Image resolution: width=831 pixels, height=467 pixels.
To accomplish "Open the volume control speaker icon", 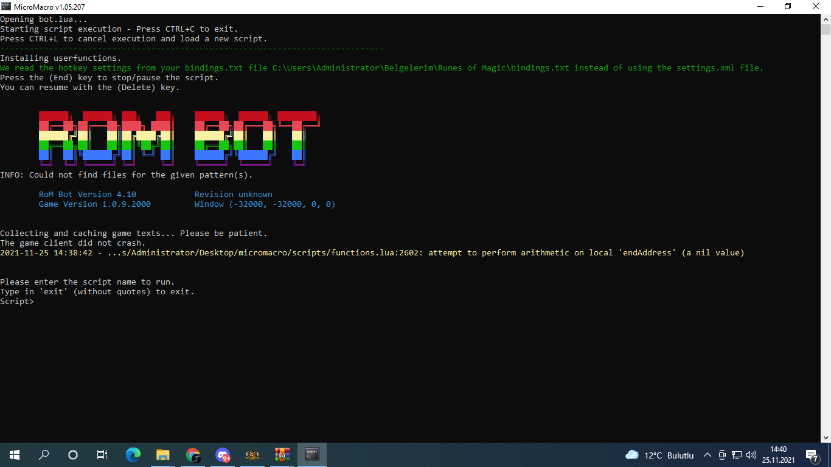I will pos(751,455).
